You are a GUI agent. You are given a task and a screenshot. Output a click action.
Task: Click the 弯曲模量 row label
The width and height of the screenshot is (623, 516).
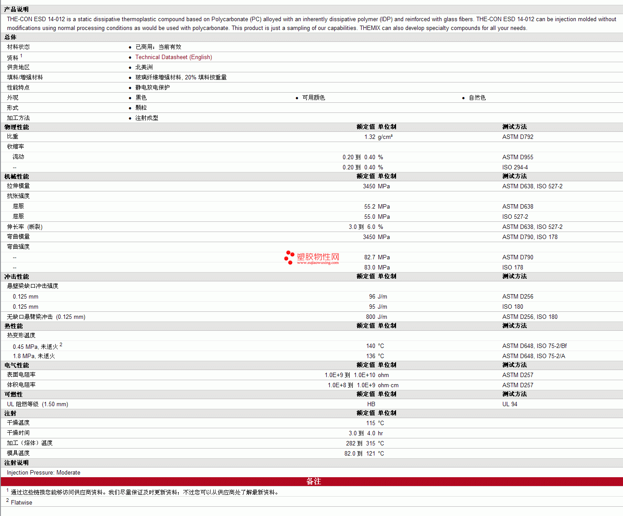tap(19, 237)
